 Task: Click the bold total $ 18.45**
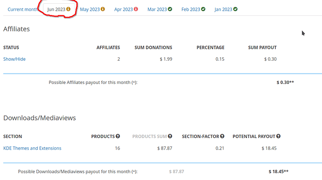click(279, 172)
